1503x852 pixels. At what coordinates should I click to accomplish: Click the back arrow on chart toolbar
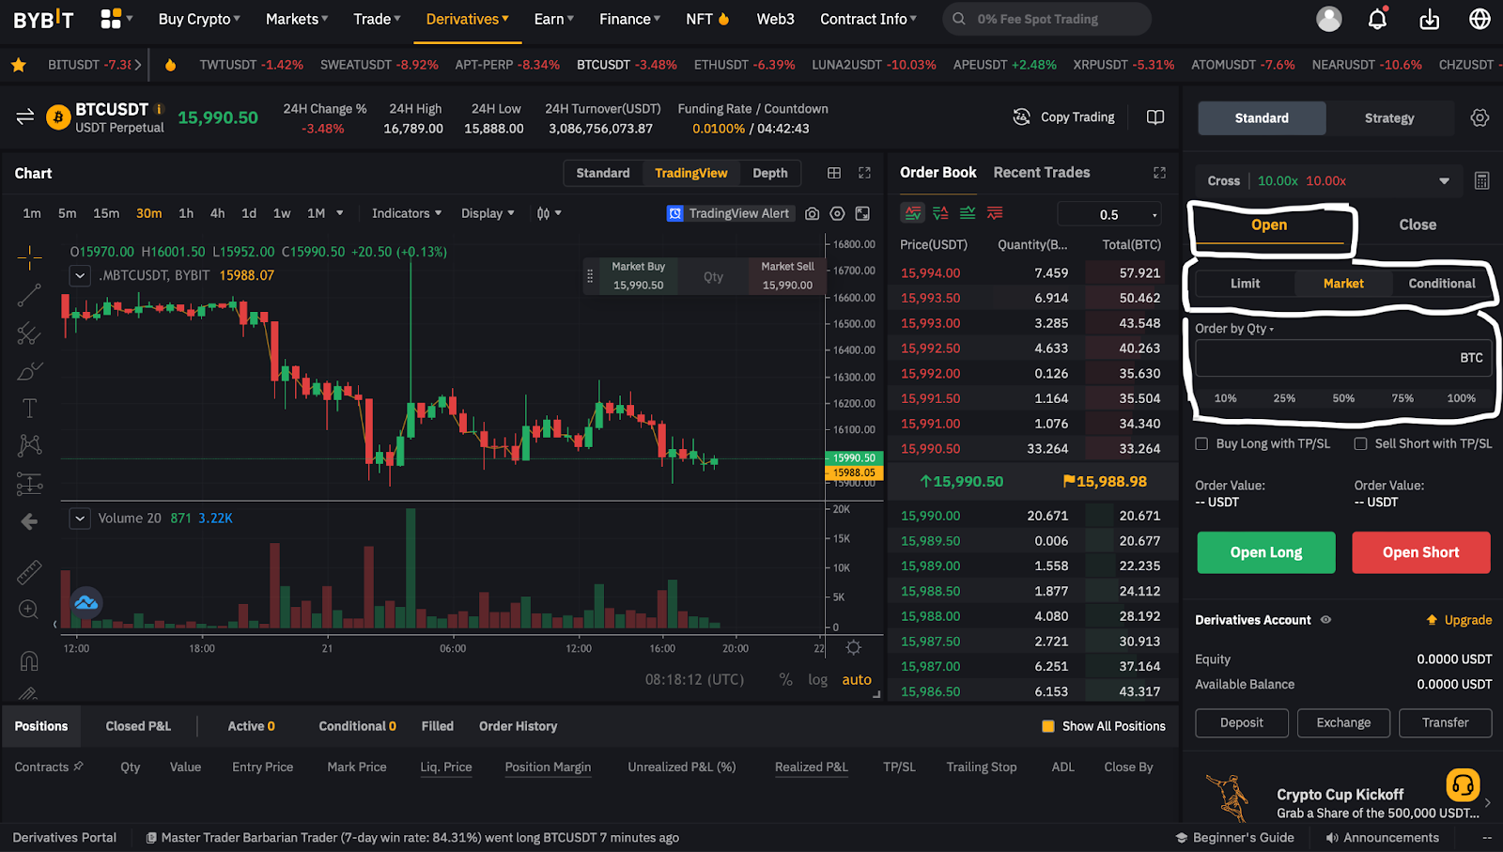pyautogui.click(x=29, y=521)
